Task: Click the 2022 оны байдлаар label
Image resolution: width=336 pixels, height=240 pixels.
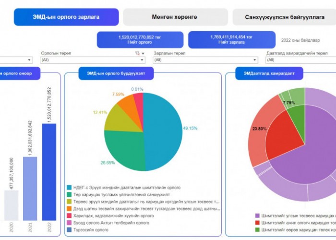Action: tap(300, 40)
